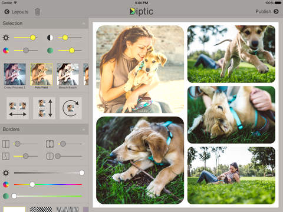Screen dimensions: 283x212
Task: Click the contrast half-circle icon
Action: point(50,38)
